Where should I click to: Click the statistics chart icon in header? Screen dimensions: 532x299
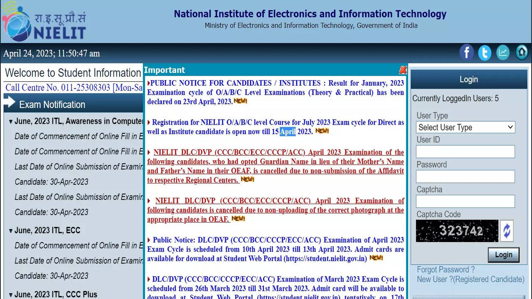(x=503, y=53)
